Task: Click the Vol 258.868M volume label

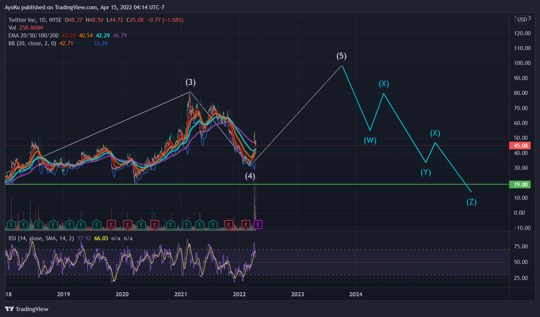Action: pyautogui.click(x=26, y=28)
